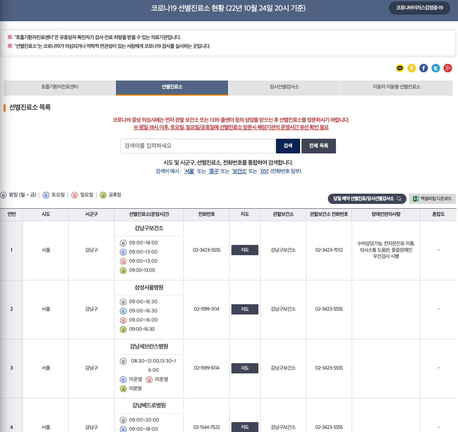Screen dimensions: 458x432
Task: Share page on Facebook
Action: 424,68
